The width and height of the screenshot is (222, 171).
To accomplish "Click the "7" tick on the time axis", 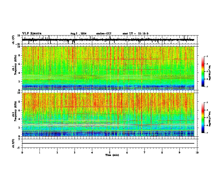I will (145, 153).
